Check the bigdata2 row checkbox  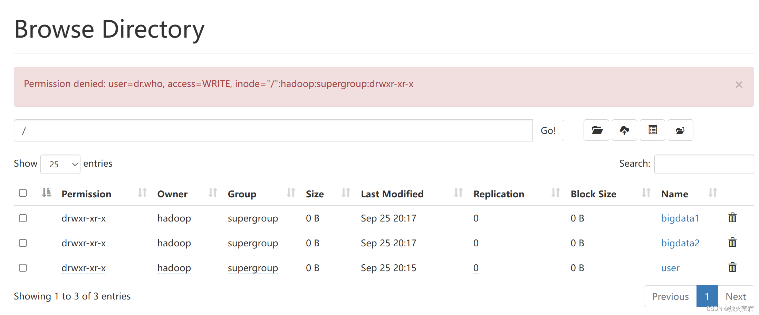coord(23,243)
